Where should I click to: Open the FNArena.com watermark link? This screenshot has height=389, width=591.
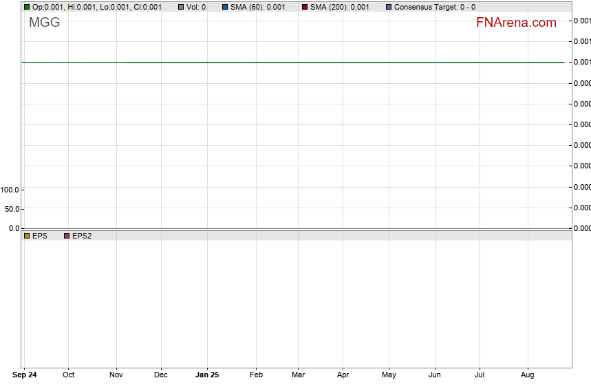[x=515, y=23]
